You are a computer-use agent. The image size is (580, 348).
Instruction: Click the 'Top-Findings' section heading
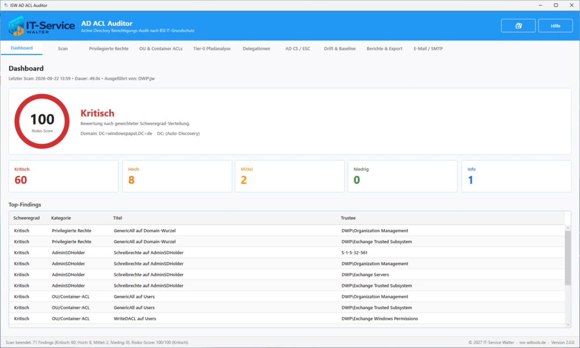click(x=25, y=205)
